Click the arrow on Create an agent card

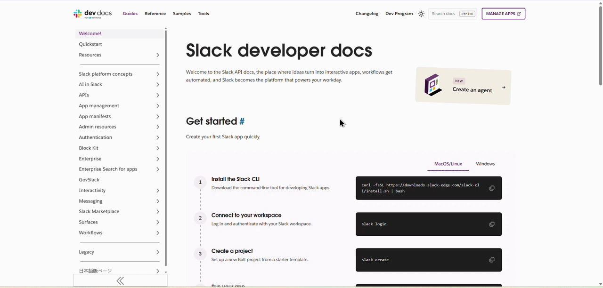tap(504, 87)
